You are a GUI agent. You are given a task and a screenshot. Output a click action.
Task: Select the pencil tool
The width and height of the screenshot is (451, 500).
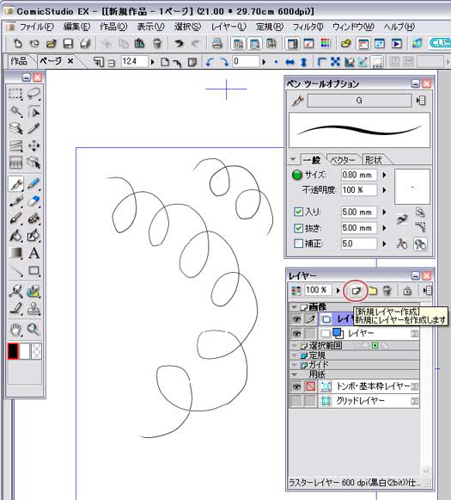tap(34, 184)
